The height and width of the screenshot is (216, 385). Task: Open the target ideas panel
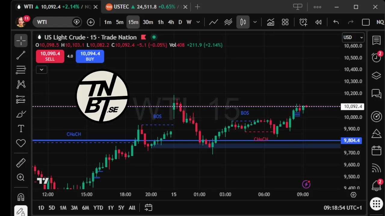coord(376,116)
